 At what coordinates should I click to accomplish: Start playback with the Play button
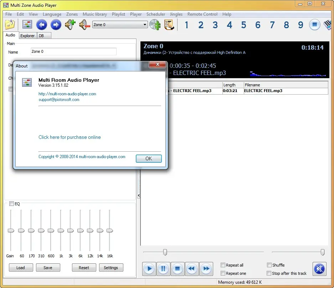click(x=149, y=269)
